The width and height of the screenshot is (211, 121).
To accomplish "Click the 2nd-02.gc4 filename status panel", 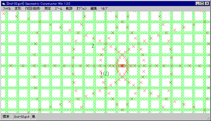I will coord(22,117).
